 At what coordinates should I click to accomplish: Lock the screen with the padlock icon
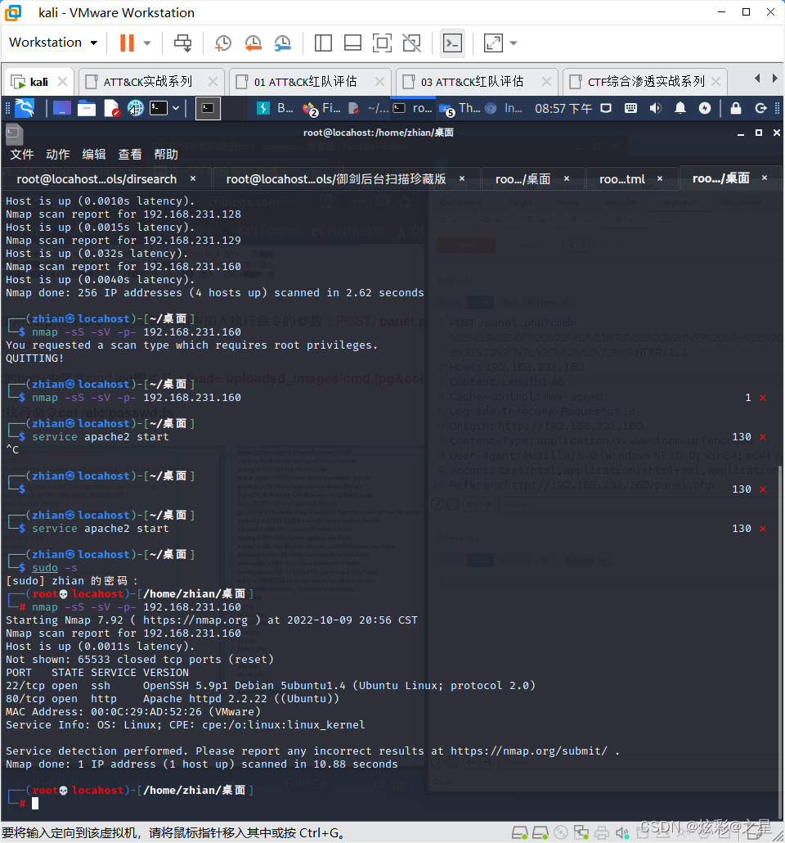[736, 108]
